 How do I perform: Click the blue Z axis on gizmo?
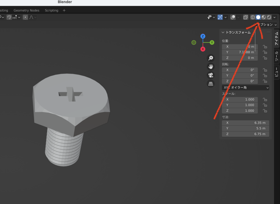click(203, 36)
